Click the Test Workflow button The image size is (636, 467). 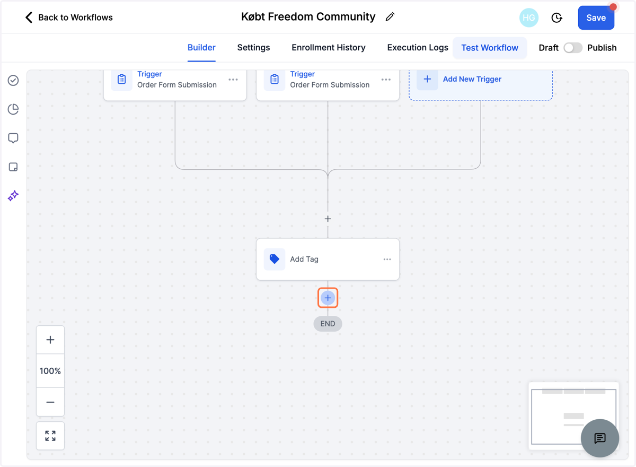490,48
